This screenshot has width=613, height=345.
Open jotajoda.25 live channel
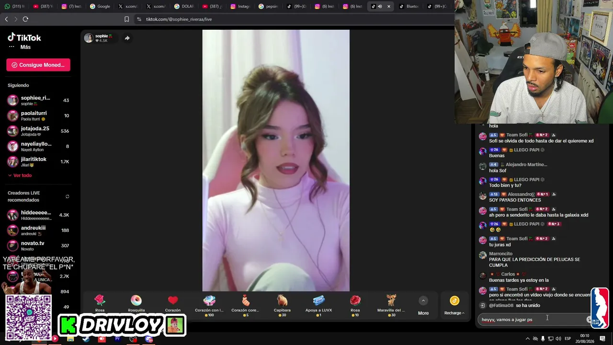pyautogui.click(x=38, y=131)
